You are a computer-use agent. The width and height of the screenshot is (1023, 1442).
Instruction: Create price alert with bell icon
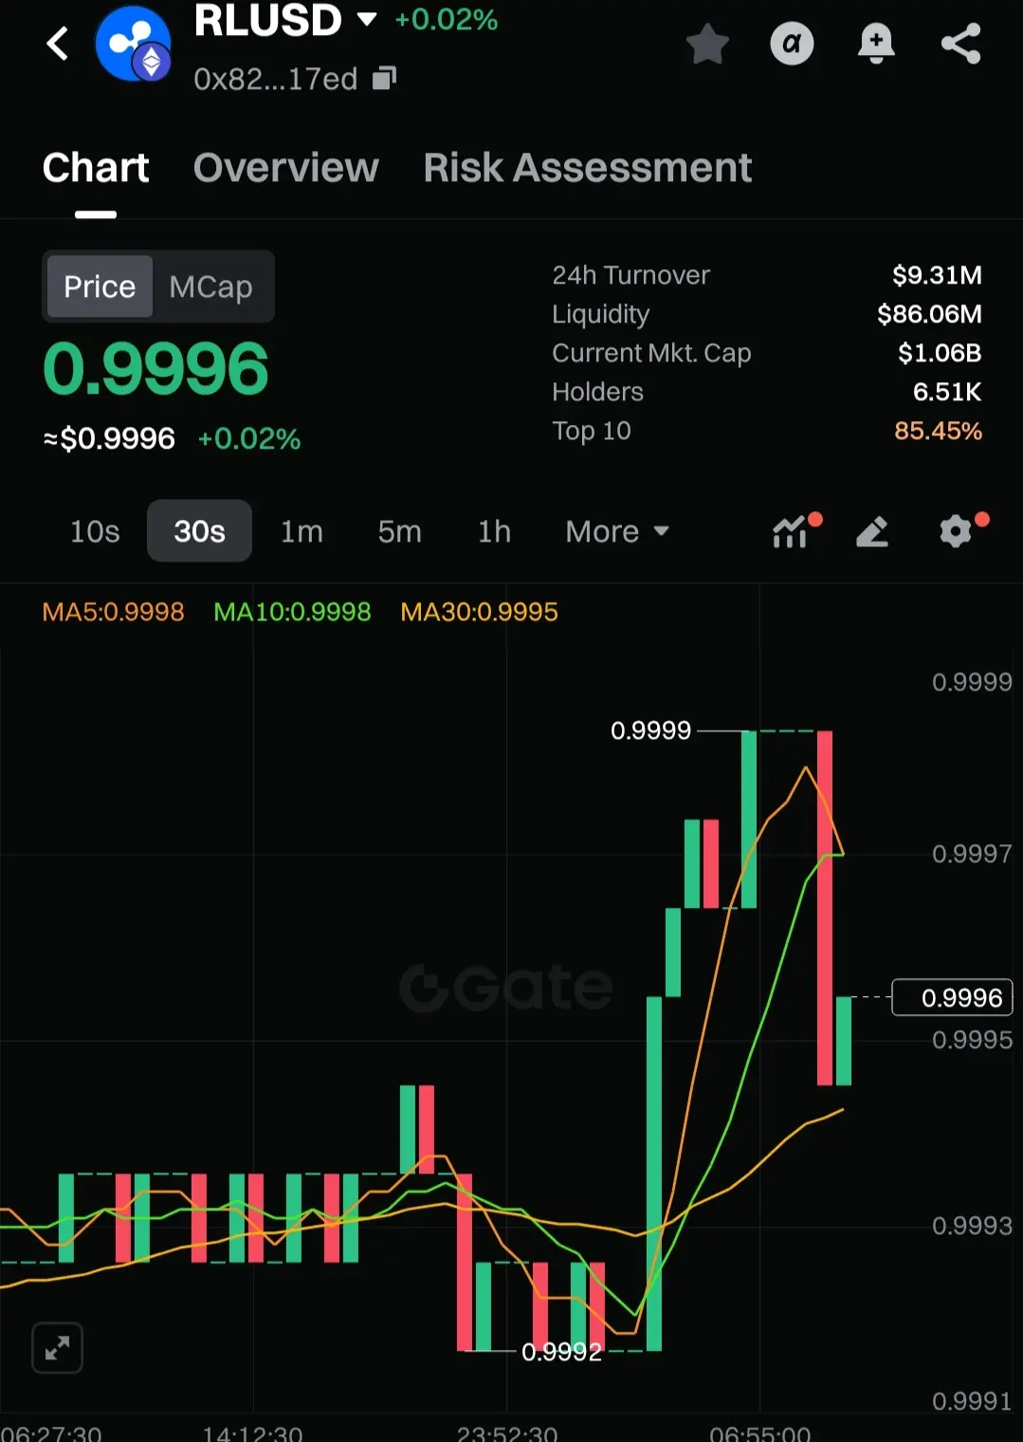click(x=876, y=44)
